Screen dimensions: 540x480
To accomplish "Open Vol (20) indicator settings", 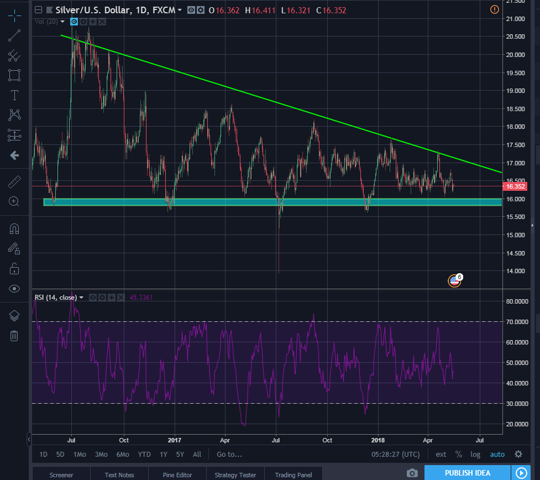I will 83,22.
